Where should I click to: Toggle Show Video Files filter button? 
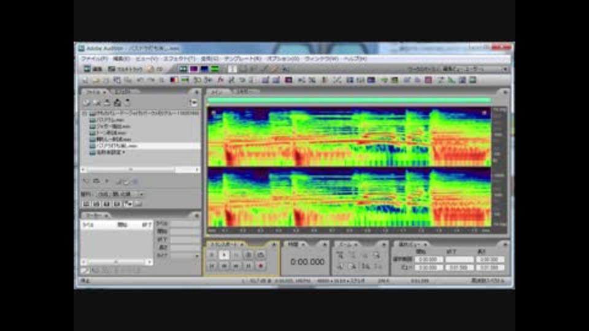pos(107,204)
